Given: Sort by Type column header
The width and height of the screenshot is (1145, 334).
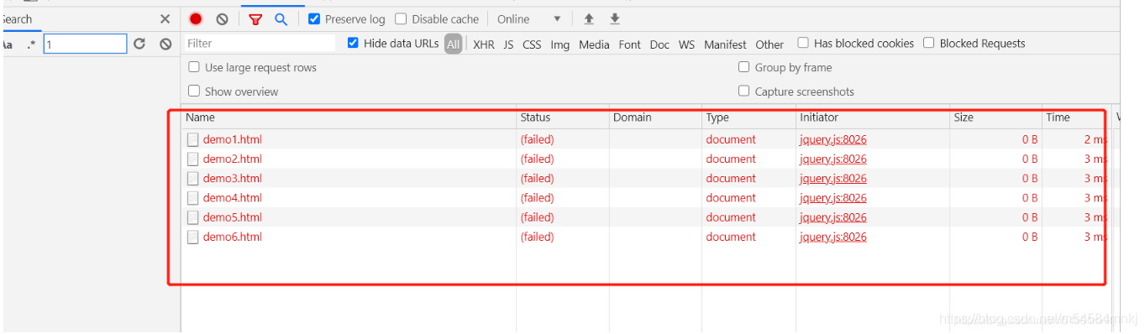Looking at the screenshot, I should point(748,117).
